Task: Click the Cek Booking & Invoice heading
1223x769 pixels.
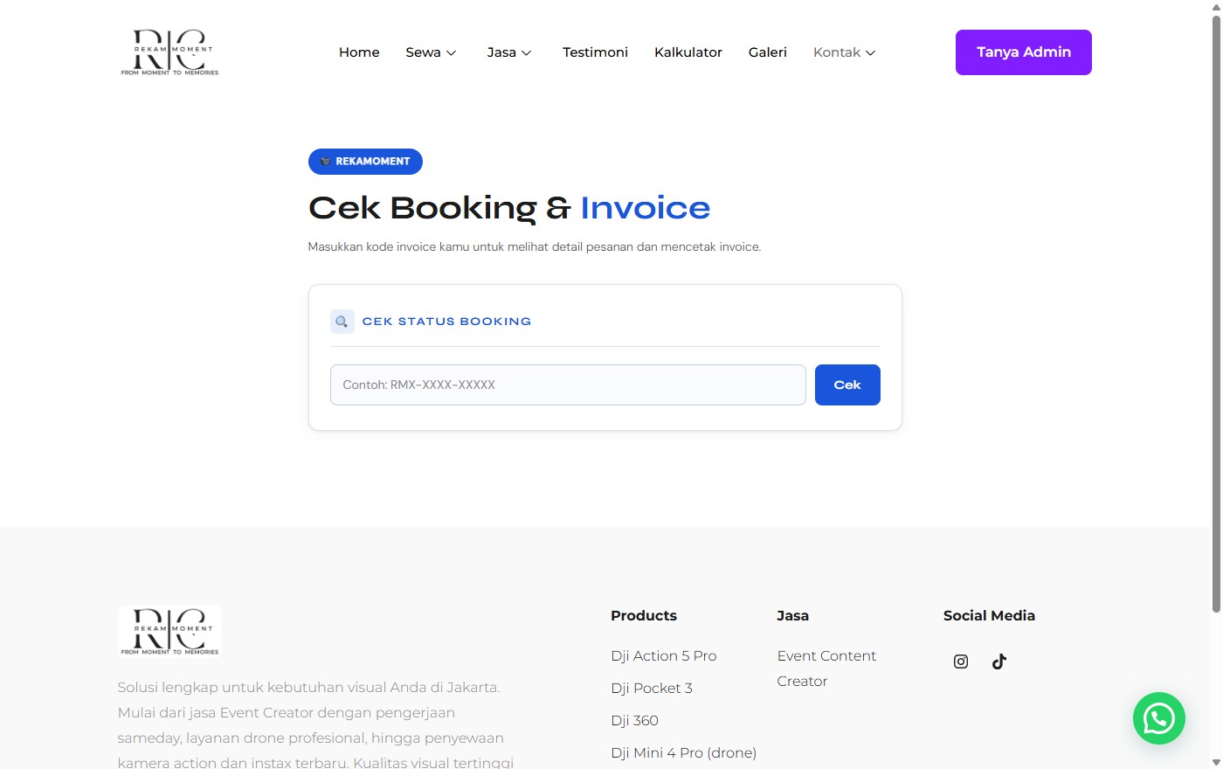Action: pos(509,208)
